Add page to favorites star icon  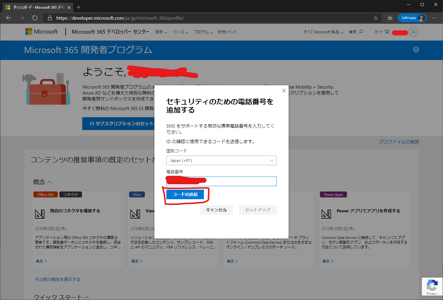coord(376,18)
